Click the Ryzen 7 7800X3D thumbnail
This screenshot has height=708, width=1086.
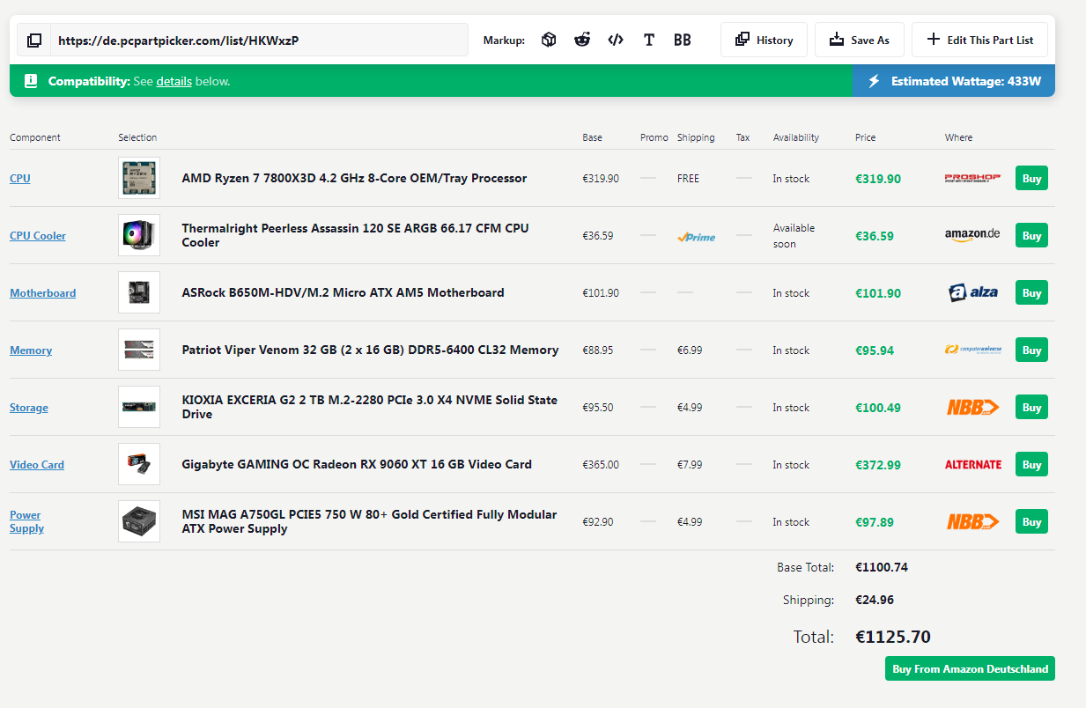(x=139, y=178)
